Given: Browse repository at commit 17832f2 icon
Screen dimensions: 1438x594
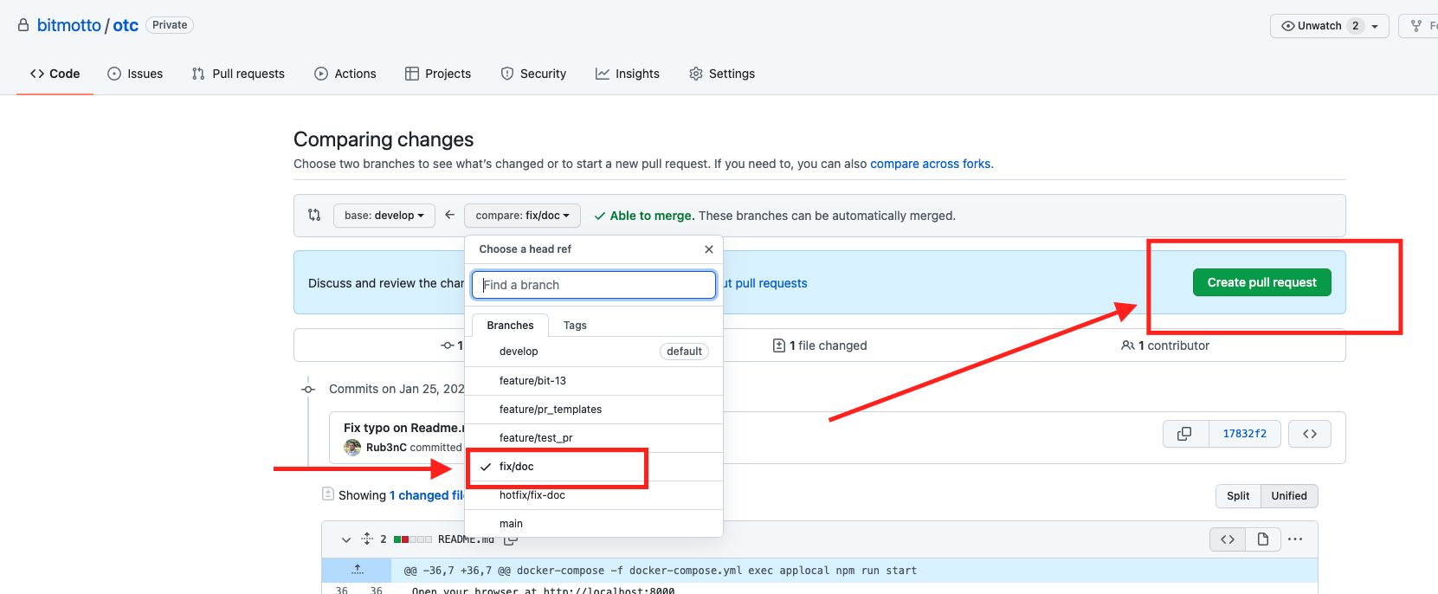Looking at the screenshot, I should coord(1310,434).
